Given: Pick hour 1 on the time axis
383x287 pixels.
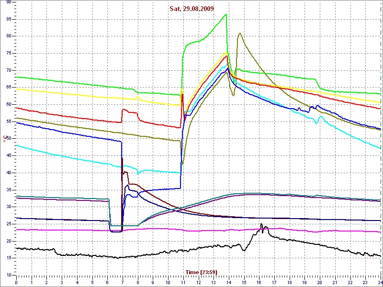Looking at the screenshot, I should coord(32,283).
